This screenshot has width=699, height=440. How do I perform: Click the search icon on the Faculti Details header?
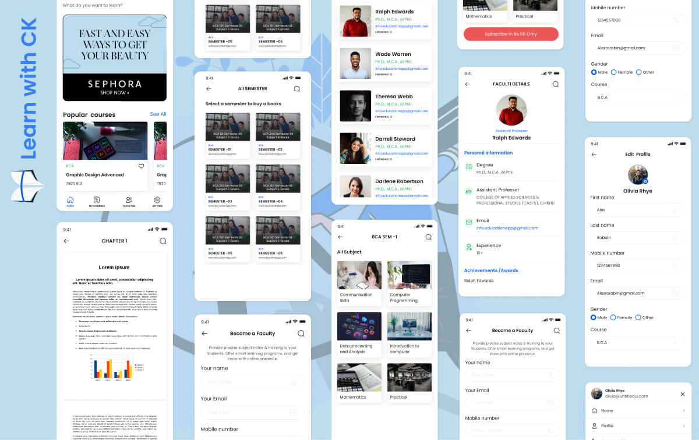pyautogui.click(x=555, y=84)
